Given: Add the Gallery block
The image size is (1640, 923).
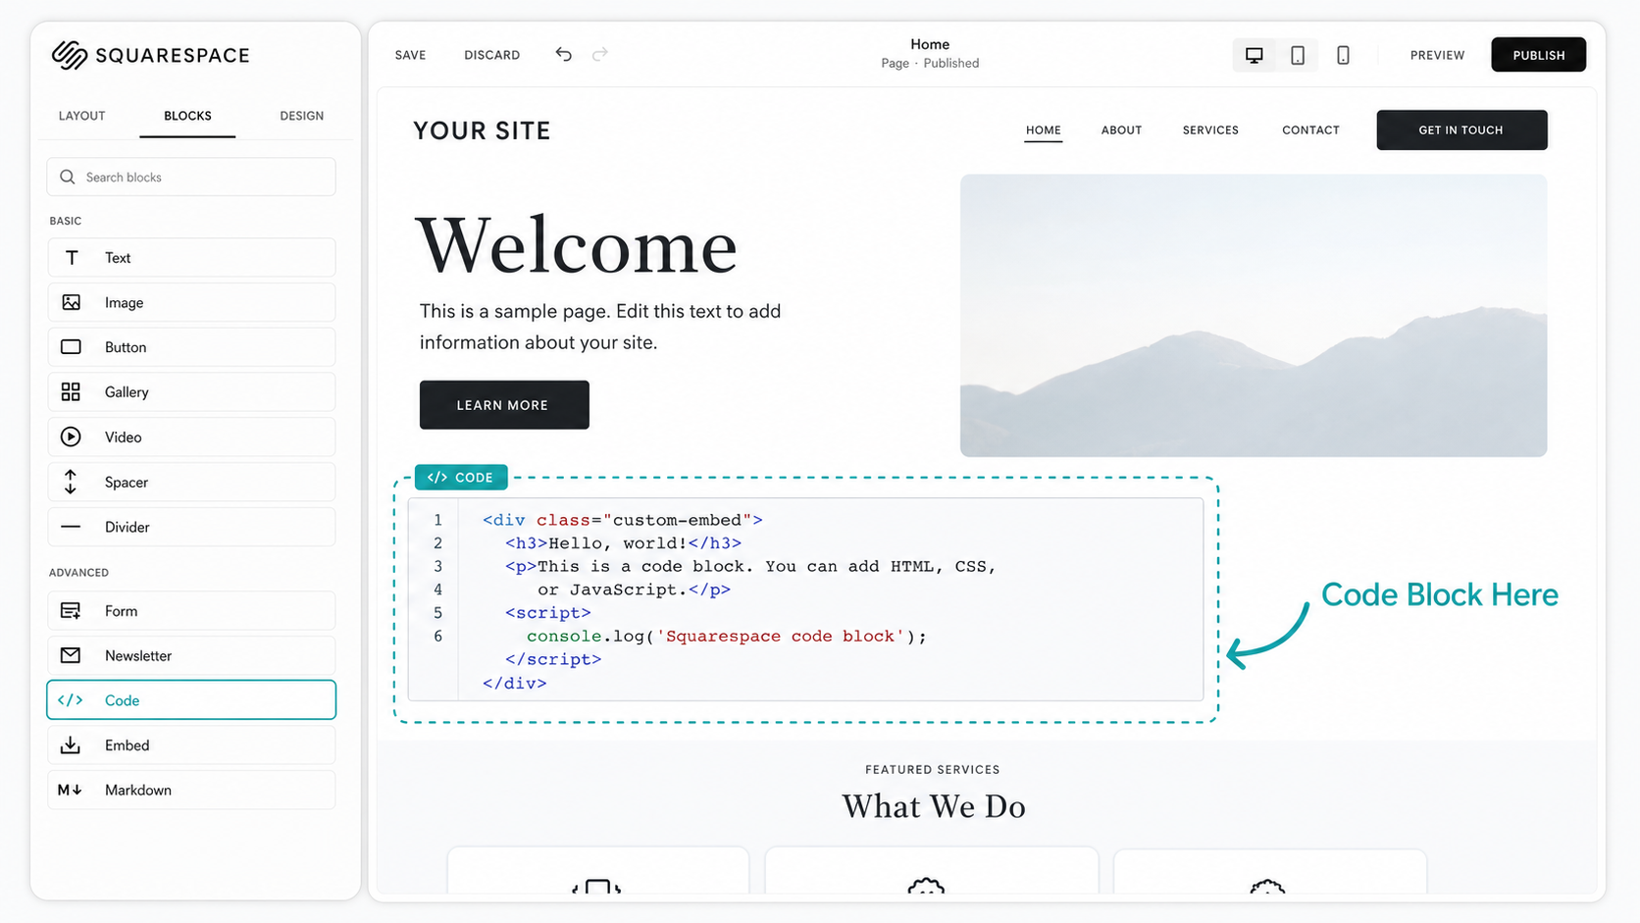Looking at the screenshot, I should (x=191, y=391).
